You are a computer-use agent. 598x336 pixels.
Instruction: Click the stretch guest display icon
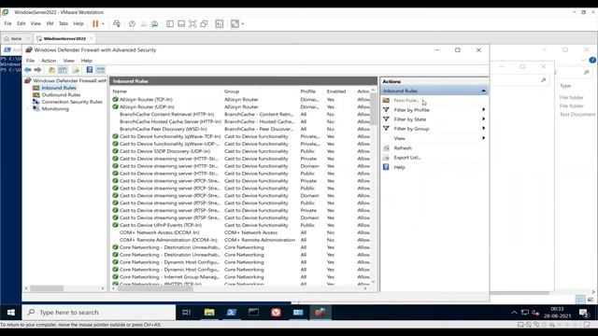pyautogui.click(x=235, y=24)
